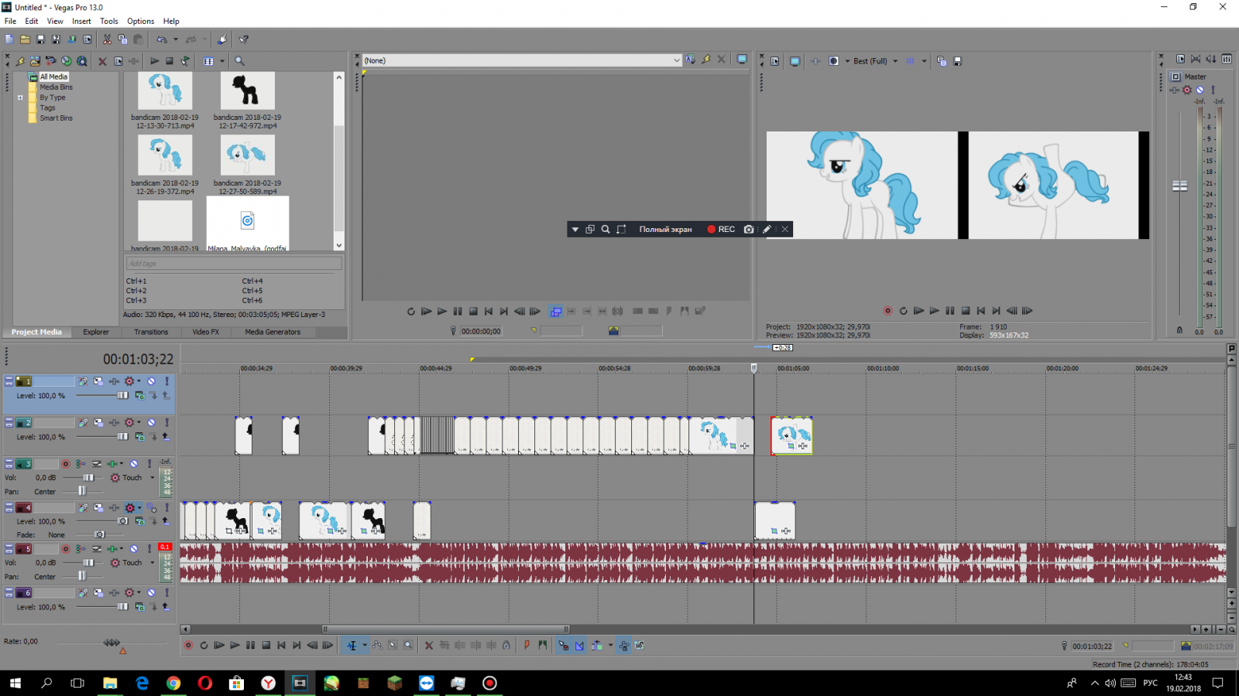Click Insert Marker icon in timeline toolbar
This screenshot has height=696, width=1239.
(x=527, y=645)
